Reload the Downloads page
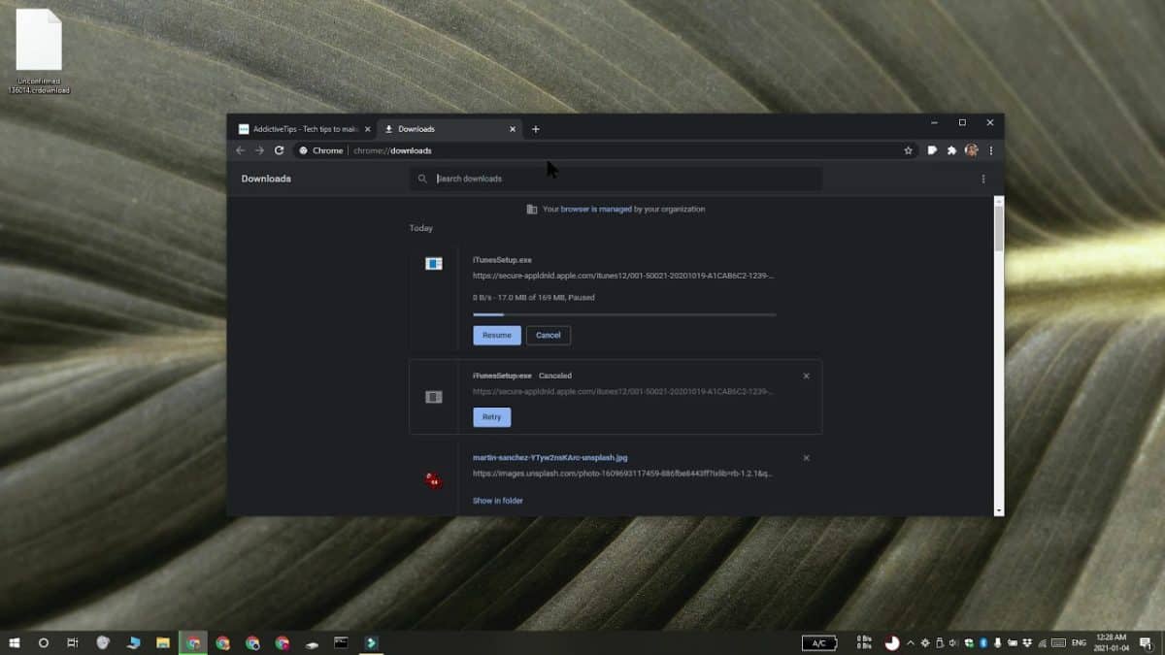Screen dimensions: 1165x655 (279, 150)
